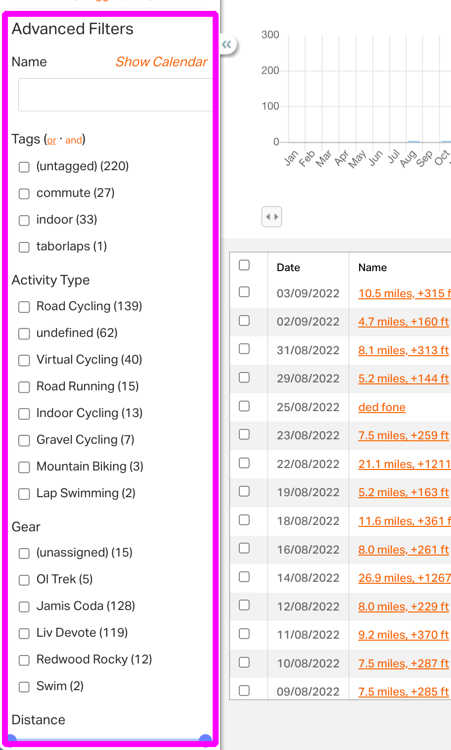Enable Road Running (15) activity filter
Viewport: 451px width, 750px height.
pyautogui.click(x=24, y=387)
